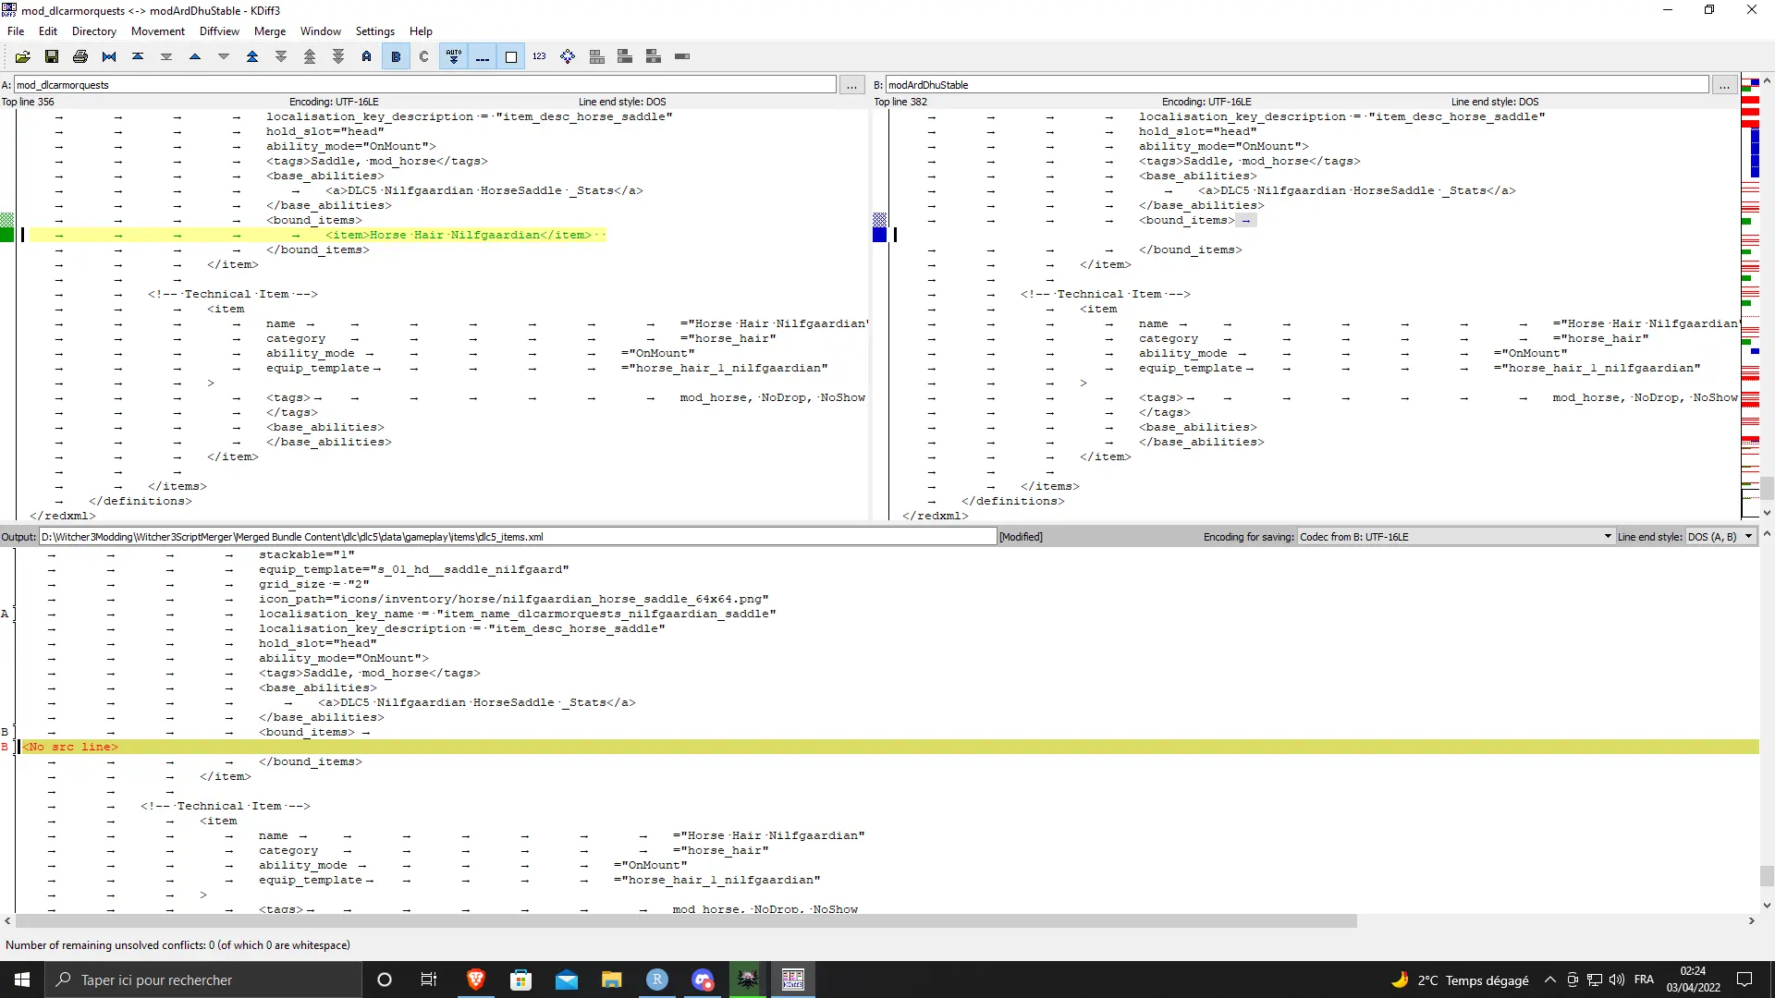This screenshot has height=998, width=1775.
Task: Open the Diffview menu
Action: (x=219, y=30)
